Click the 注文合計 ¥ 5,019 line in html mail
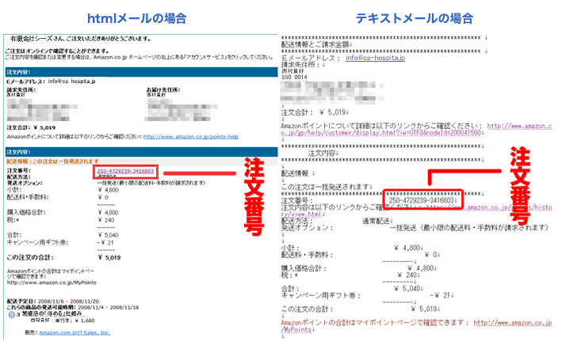Viewport: 562px width, 353px height. [x=31, y=127]
